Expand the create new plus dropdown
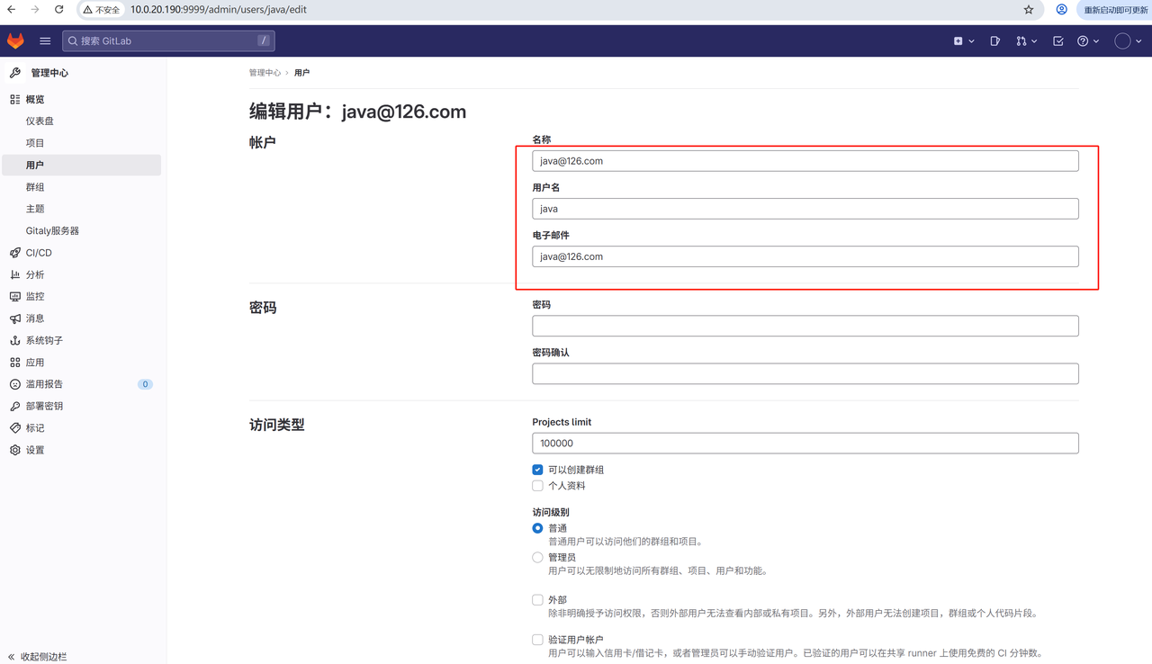 point(964,40)
